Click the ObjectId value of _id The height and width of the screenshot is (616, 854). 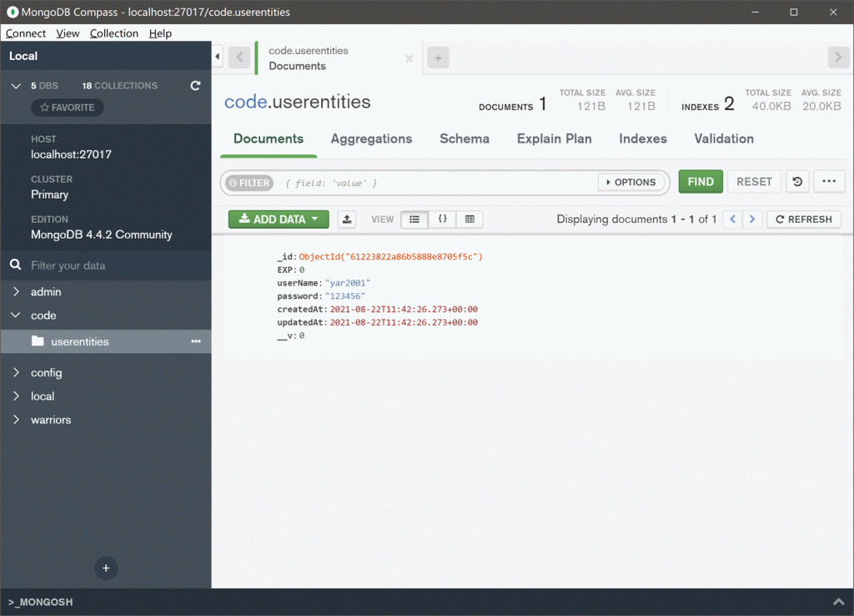(390, 257)
